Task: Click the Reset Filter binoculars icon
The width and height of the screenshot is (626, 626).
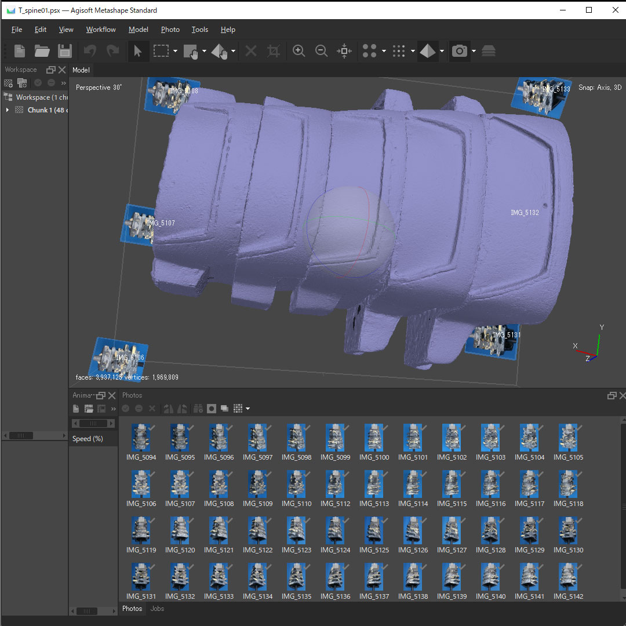Action: coord(198,409)
